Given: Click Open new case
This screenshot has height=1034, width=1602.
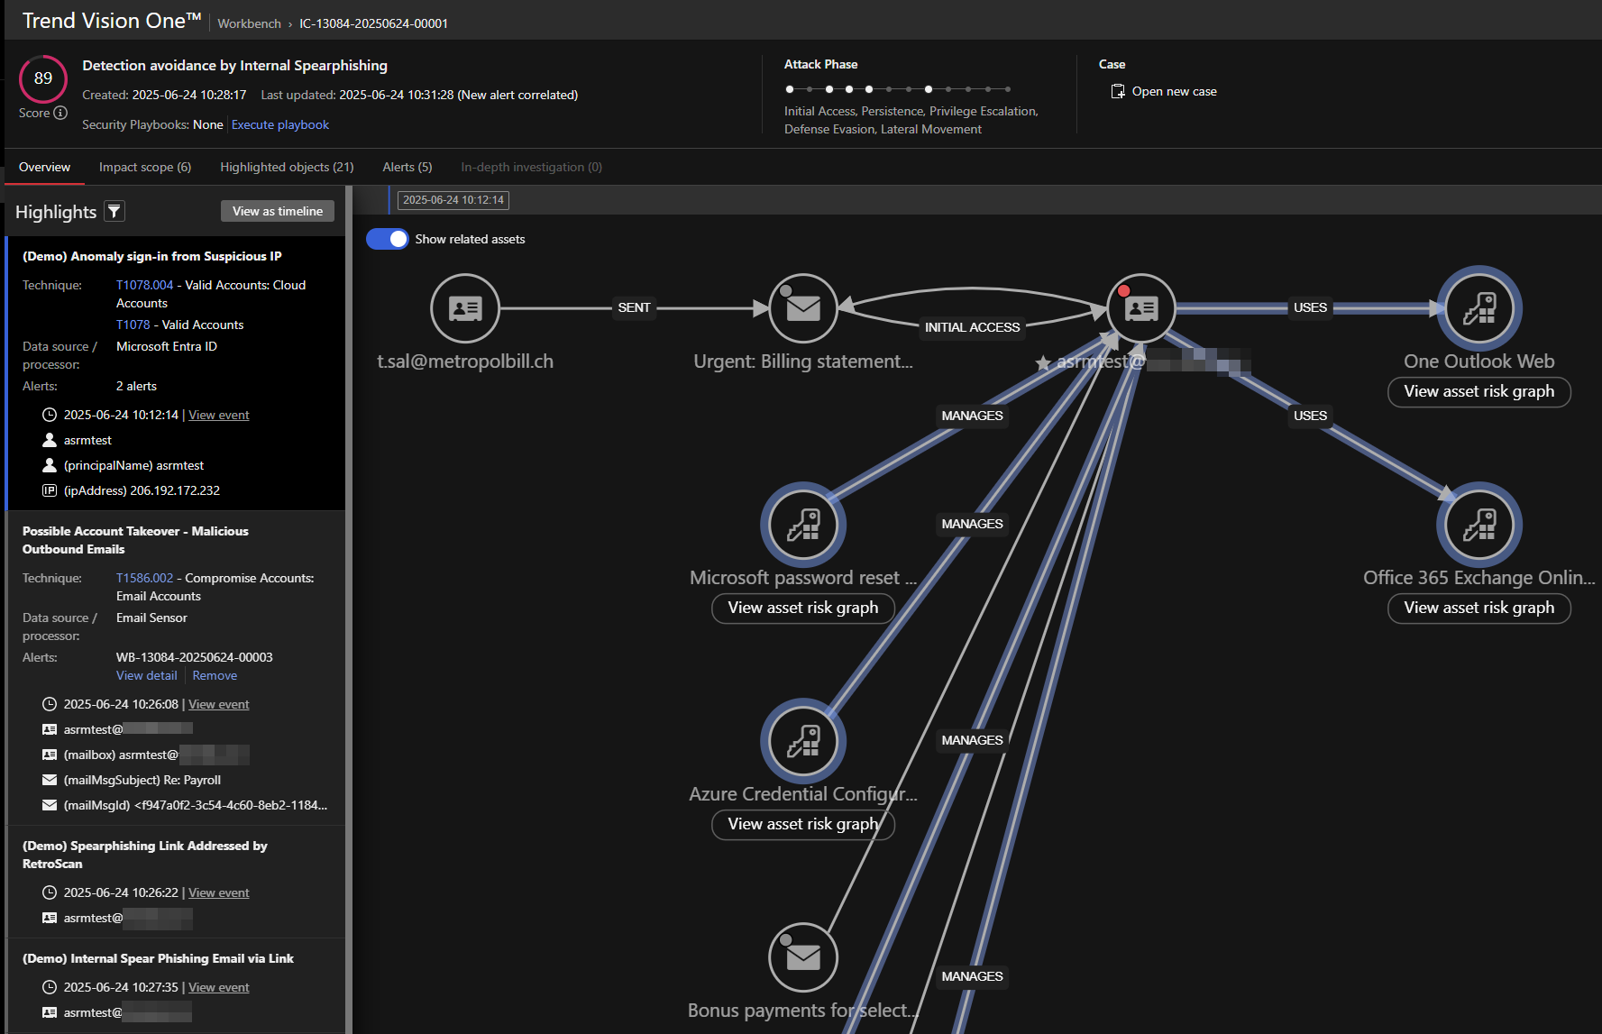Looking at the screenshot, I should [1173, 91].
